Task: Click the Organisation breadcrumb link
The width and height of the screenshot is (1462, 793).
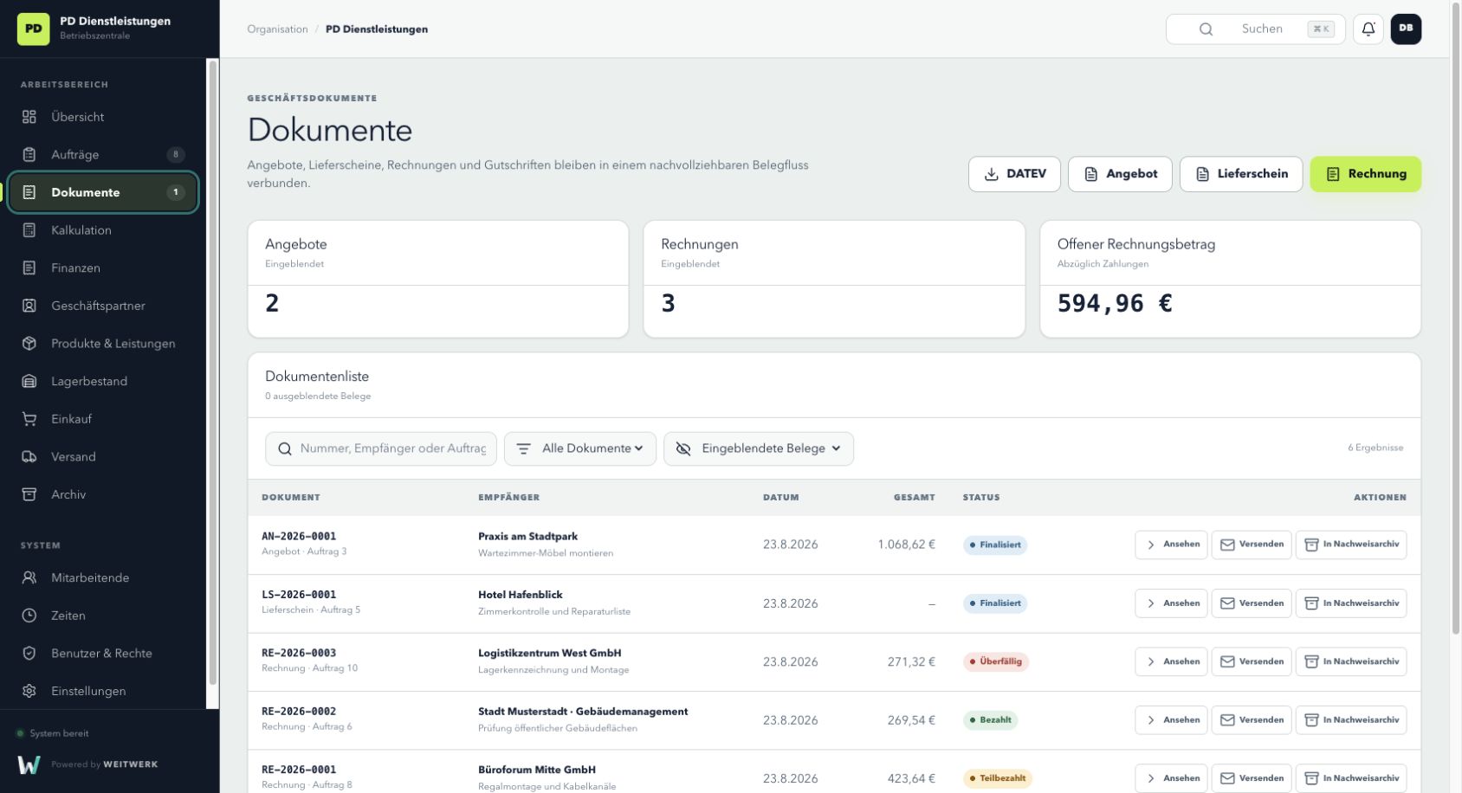Action: [x=277, y=29]
